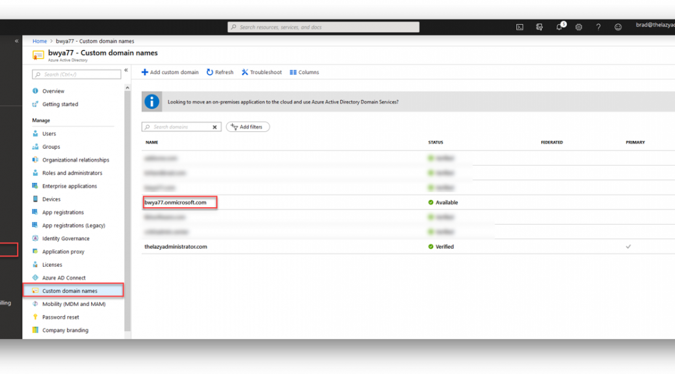This screenshot has width=675, height=374.
Task: Click the Verified status of thelazyadministrator.com
Action: click(445, 247)
